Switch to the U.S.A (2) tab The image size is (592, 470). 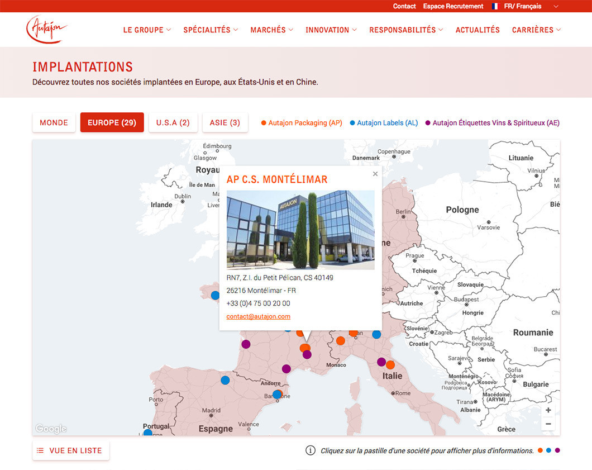point(173,122)
